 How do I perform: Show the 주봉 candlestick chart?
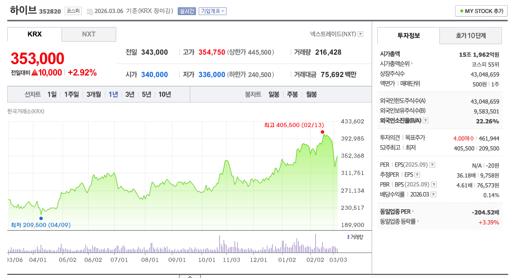click(292, 95)
